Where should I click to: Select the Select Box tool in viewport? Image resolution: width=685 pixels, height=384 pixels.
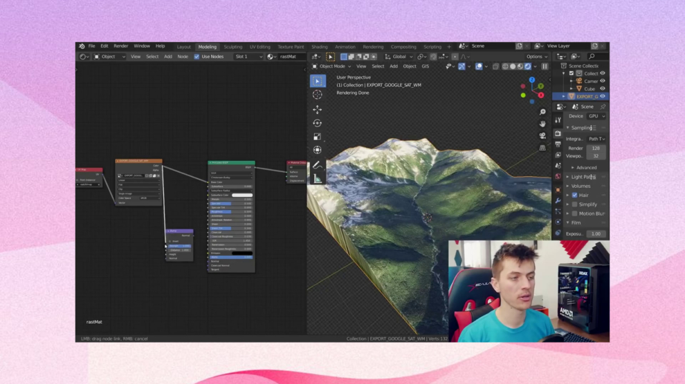pos(318,81)
